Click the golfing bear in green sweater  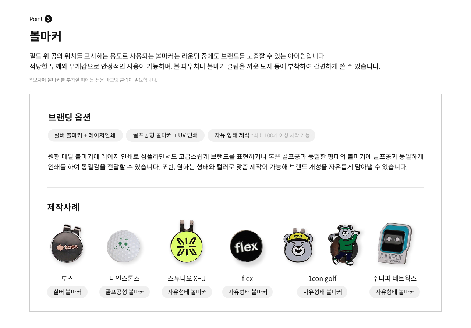coord(344,245)
